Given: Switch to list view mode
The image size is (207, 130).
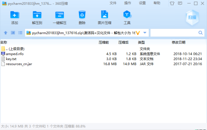Looking at the screenshot, I should (x=20, y=33).
